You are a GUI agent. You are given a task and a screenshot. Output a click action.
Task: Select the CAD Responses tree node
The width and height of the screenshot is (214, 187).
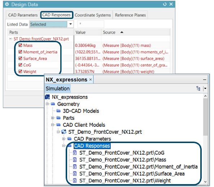(92, 146)
